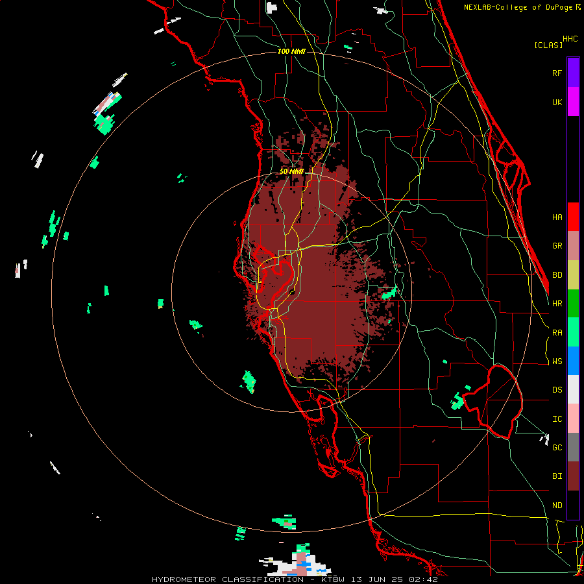Click the "ND" legend label
584x584 pixels.
[557, 505]
